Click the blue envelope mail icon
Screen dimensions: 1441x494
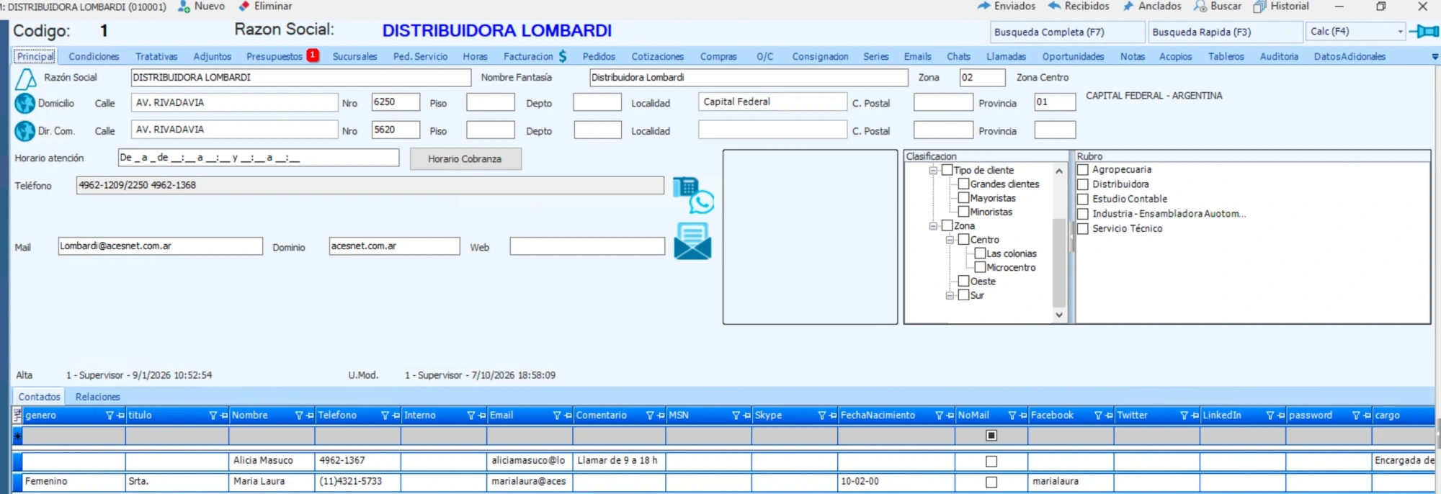coord(692,241)
